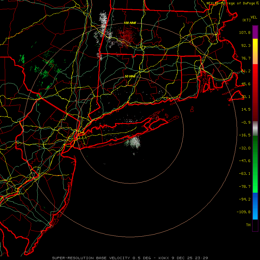Image resolution: width=260 pixels, height=260 pixels.
Task: Pick the purple segment of the velocity scale
Action: [x=255, y=32]
